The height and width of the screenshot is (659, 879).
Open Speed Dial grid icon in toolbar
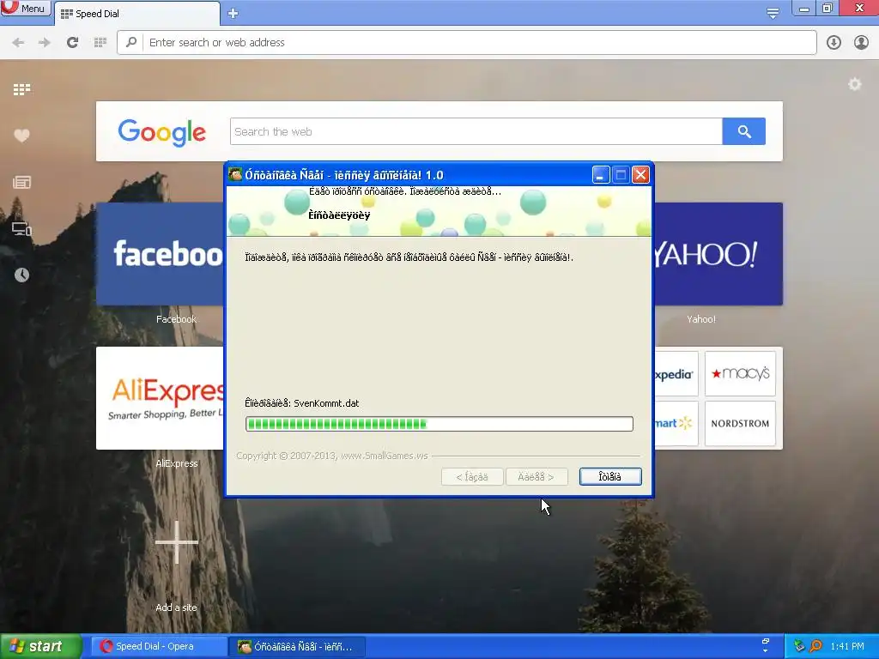click(100, 43)
